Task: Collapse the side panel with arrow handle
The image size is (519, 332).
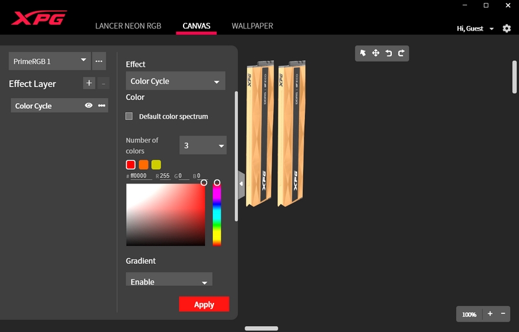Action: point(241,184)
